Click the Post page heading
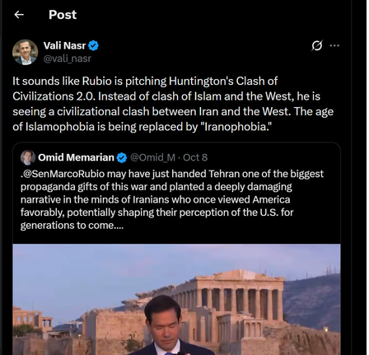 [63, 15]
